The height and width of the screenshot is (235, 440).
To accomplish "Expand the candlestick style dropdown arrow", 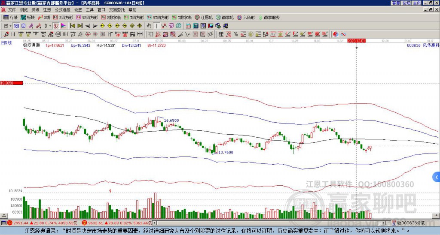I will [50, 26].
